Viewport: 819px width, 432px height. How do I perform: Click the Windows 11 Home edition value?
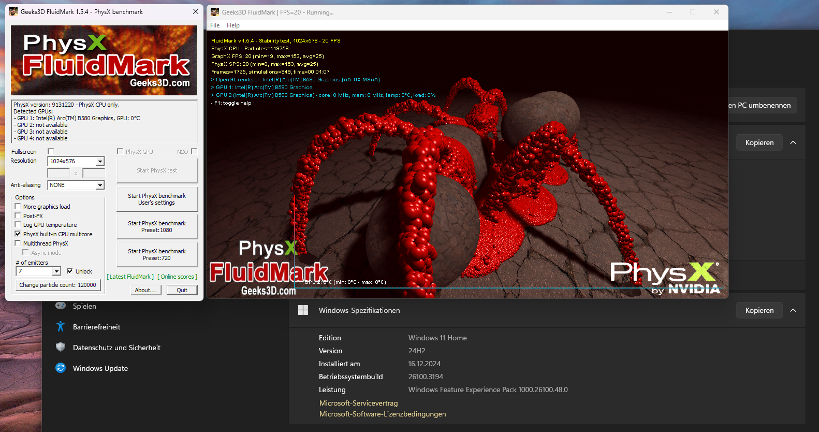coord(437,338)
